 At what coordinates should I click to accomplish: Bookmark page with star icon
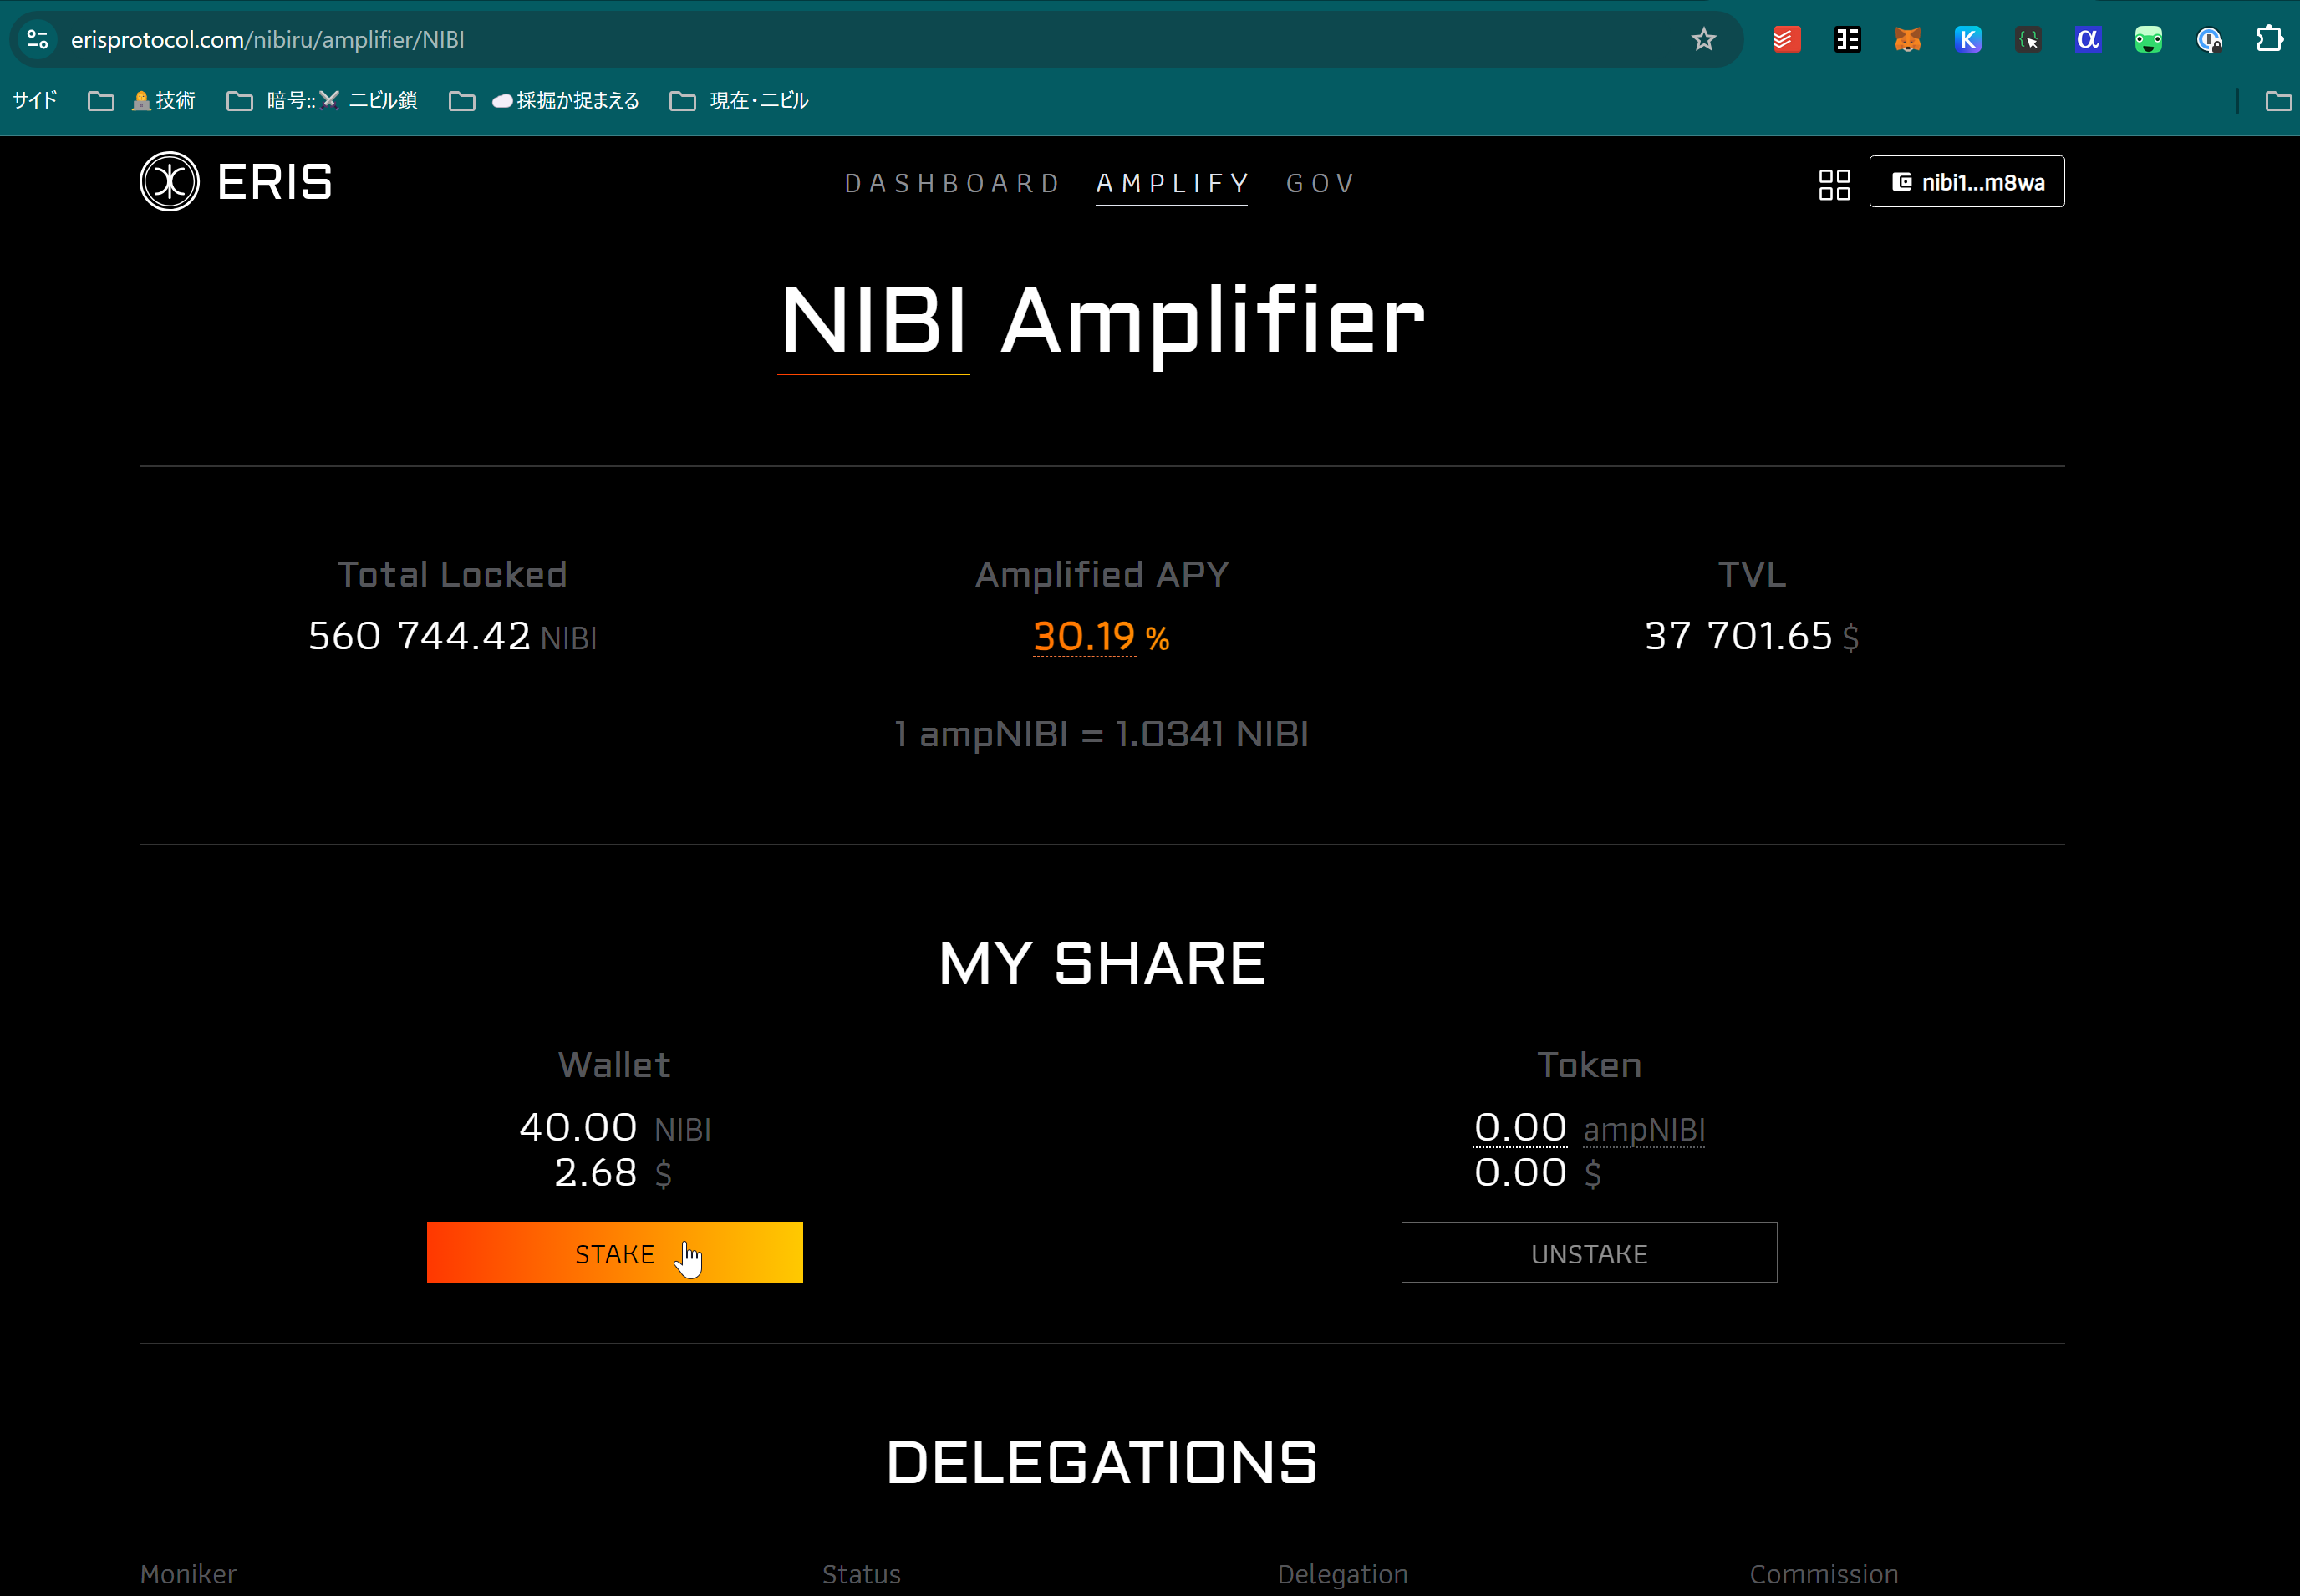coord(1703,40)
